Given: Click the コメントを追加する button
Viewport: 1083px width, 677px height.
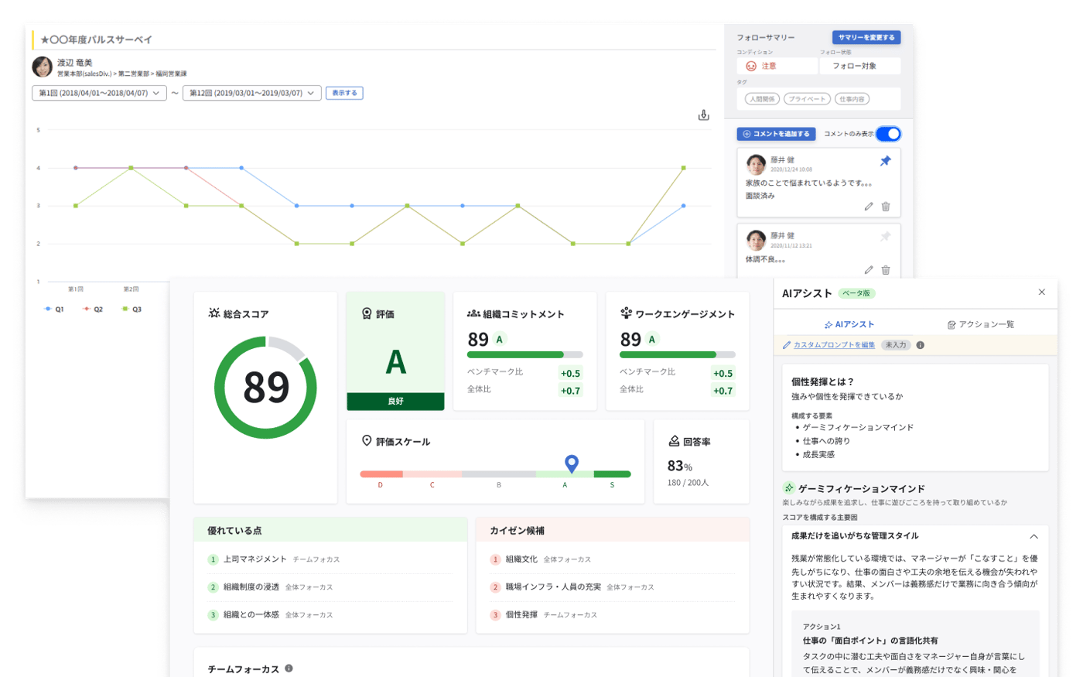Looking at the screenshot, I should coord(776,134).
